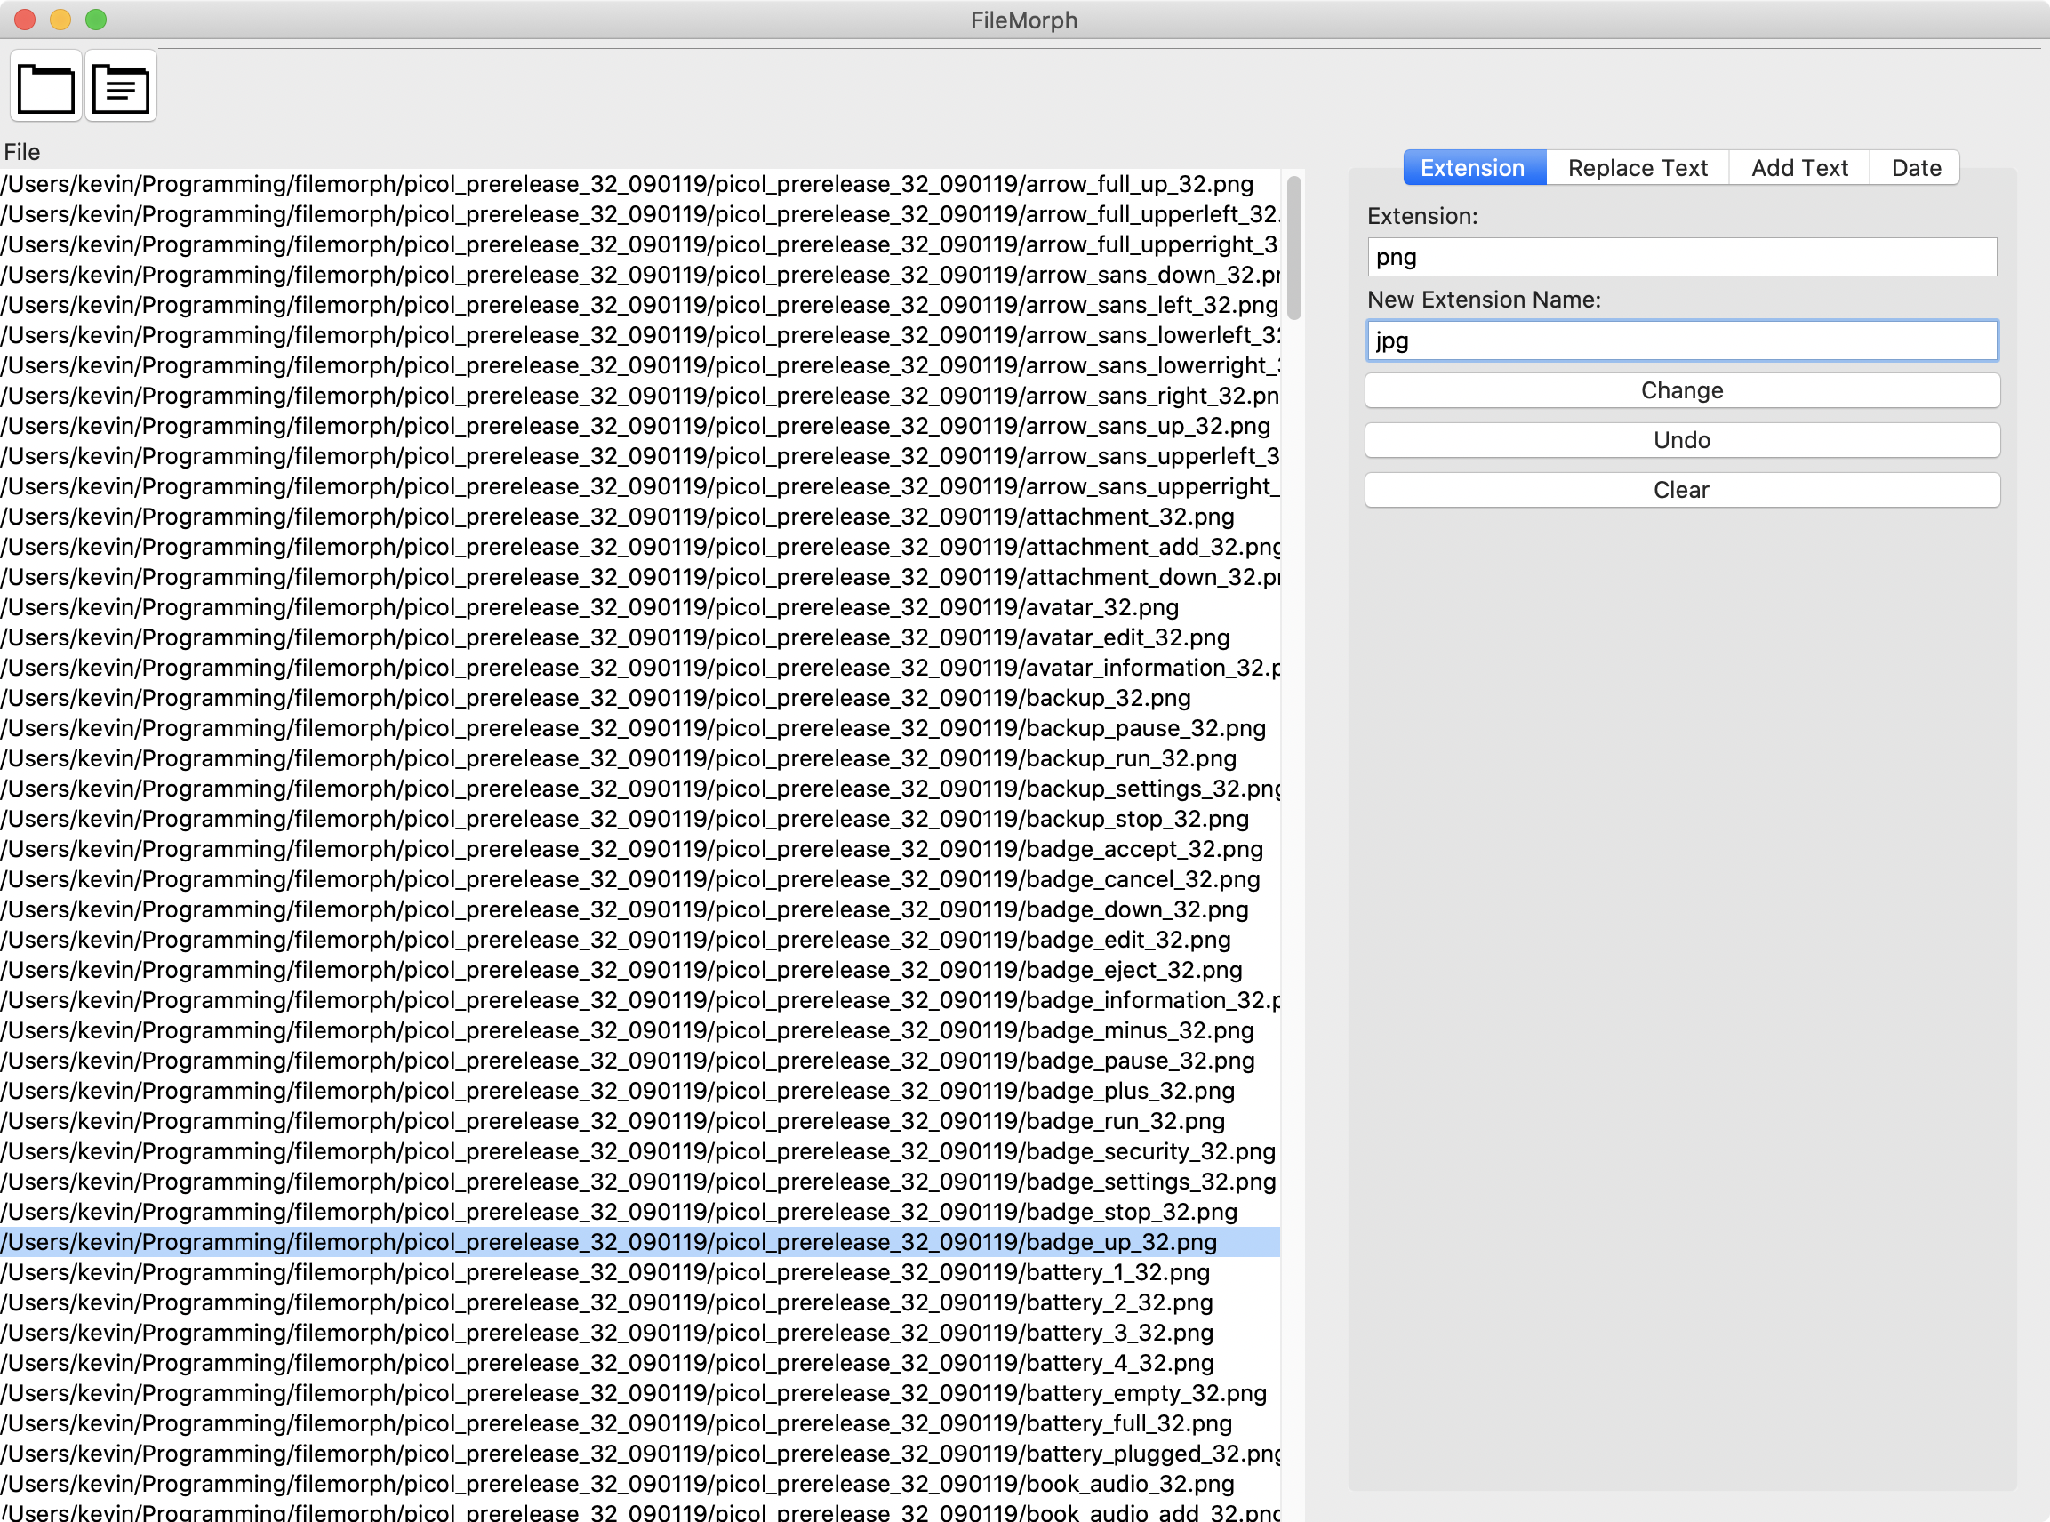Select the attachment_32.png file row
The height and width of the screenshot is (1522, 2050).
pos(639,517)
